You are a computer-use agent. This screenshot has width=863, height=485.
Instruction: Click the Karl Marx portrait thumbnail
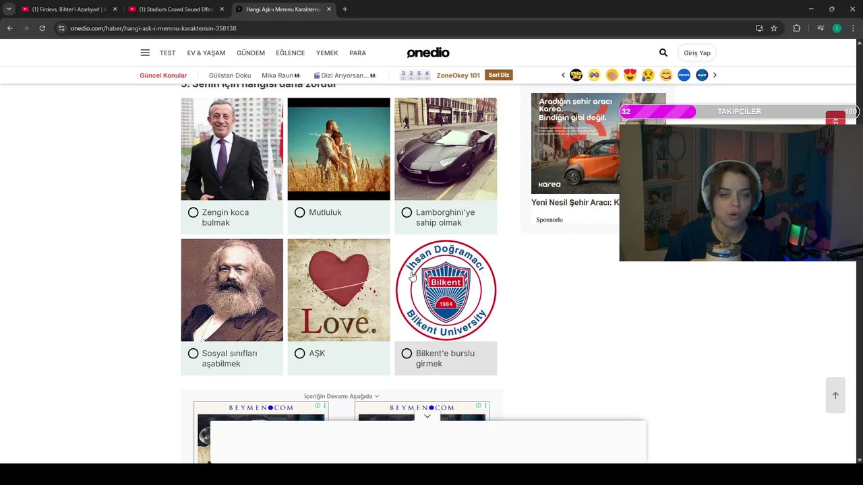pos(232,290)
